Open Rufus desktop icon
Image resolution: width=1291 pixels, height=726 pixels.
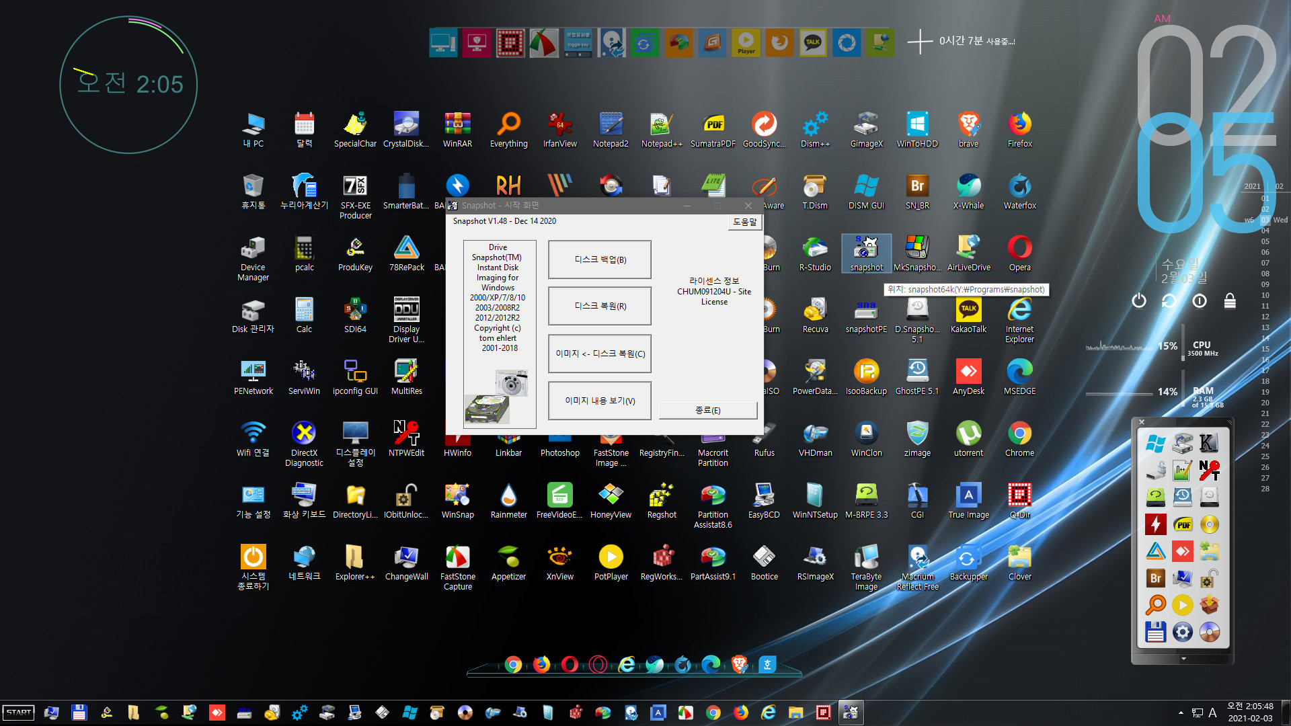coord(764,439)
